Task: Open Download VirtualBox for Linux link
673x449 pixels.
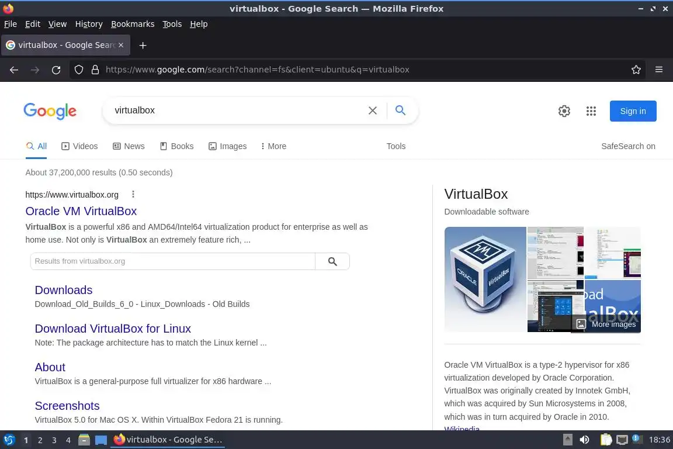Action: click(x=113, y=329)
